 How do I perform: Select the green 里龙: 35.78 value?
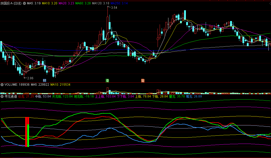click(177, 96)
